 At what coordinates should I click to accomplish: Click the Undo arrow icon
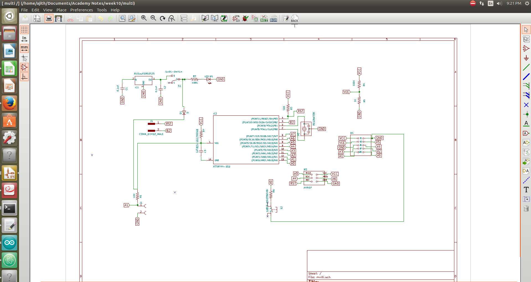tap(101, 18)
